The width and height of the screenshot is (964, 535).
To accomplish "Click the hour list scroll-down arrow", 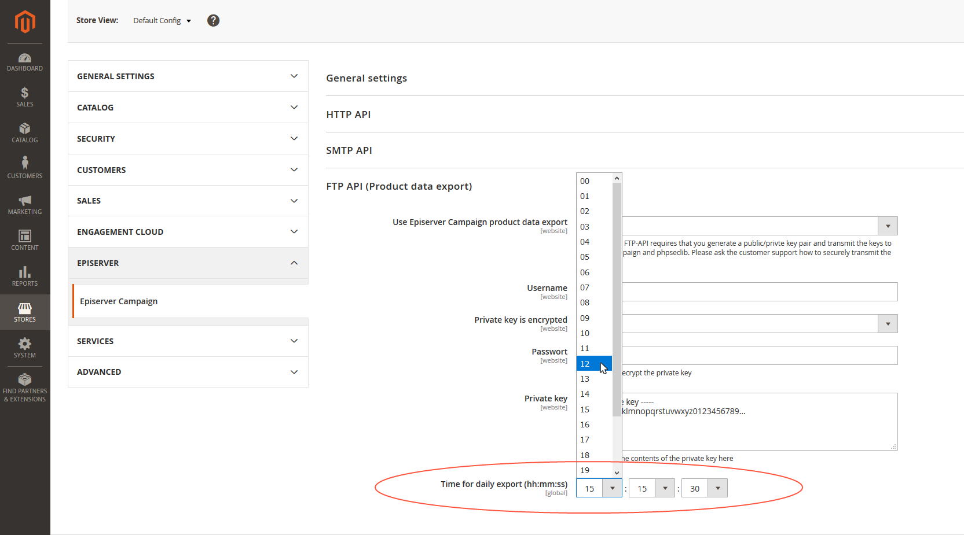I will point(617,473).
